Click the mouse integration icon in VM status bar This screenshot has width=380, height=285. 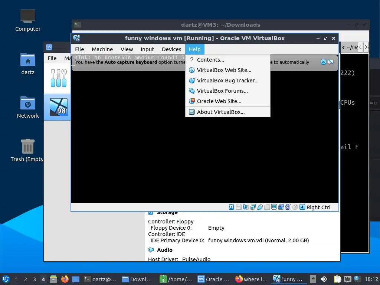[295, 207]
